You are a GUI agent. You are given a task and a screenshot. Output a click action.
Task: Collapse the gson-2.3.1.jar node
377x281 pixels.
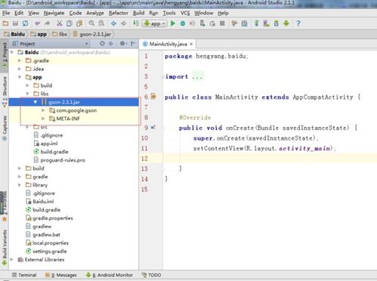36,102
